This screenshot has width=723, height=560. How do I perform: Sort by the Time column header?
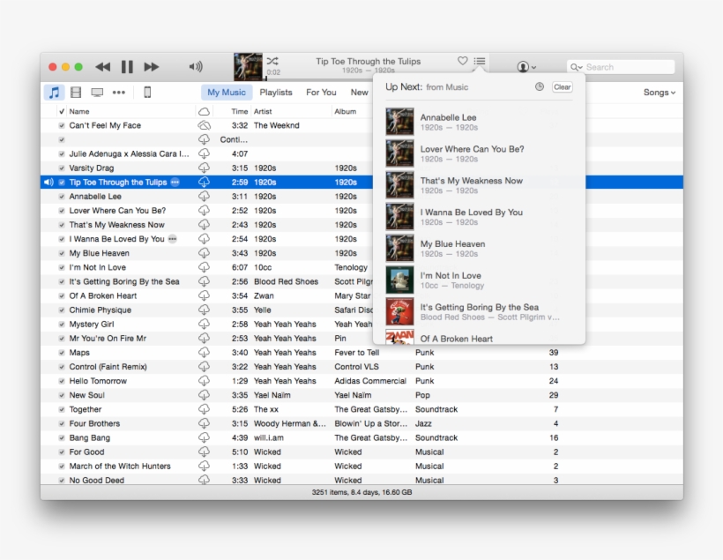[239, 111]
